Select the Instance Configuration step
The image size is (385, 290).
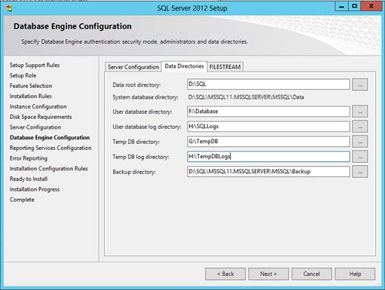click(x=38, y=106)
